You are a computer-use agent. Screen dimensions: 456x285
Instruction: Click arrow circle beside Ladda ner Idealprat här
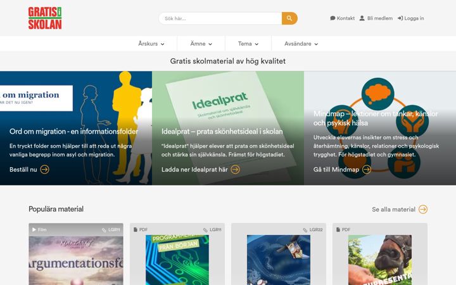[x=235, y=169]
